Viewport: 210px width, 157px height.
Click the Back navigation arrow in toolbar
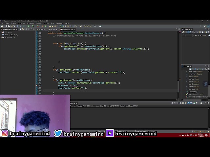pyautogui.click(x=90, y=26)
